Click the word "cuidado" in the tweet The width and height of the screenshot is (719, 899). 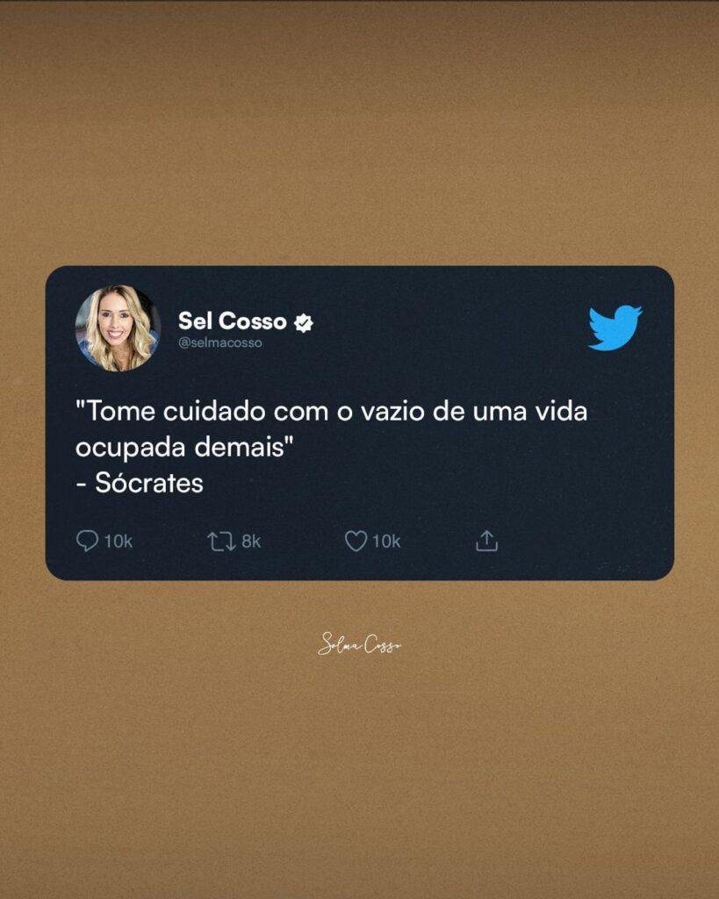click(214, 412)
